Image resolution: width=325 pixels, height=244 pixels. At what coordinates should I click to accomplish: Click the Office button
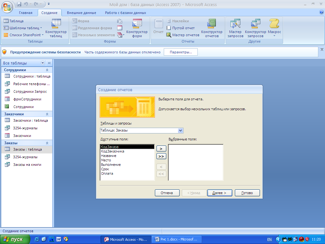coord(7,7)
